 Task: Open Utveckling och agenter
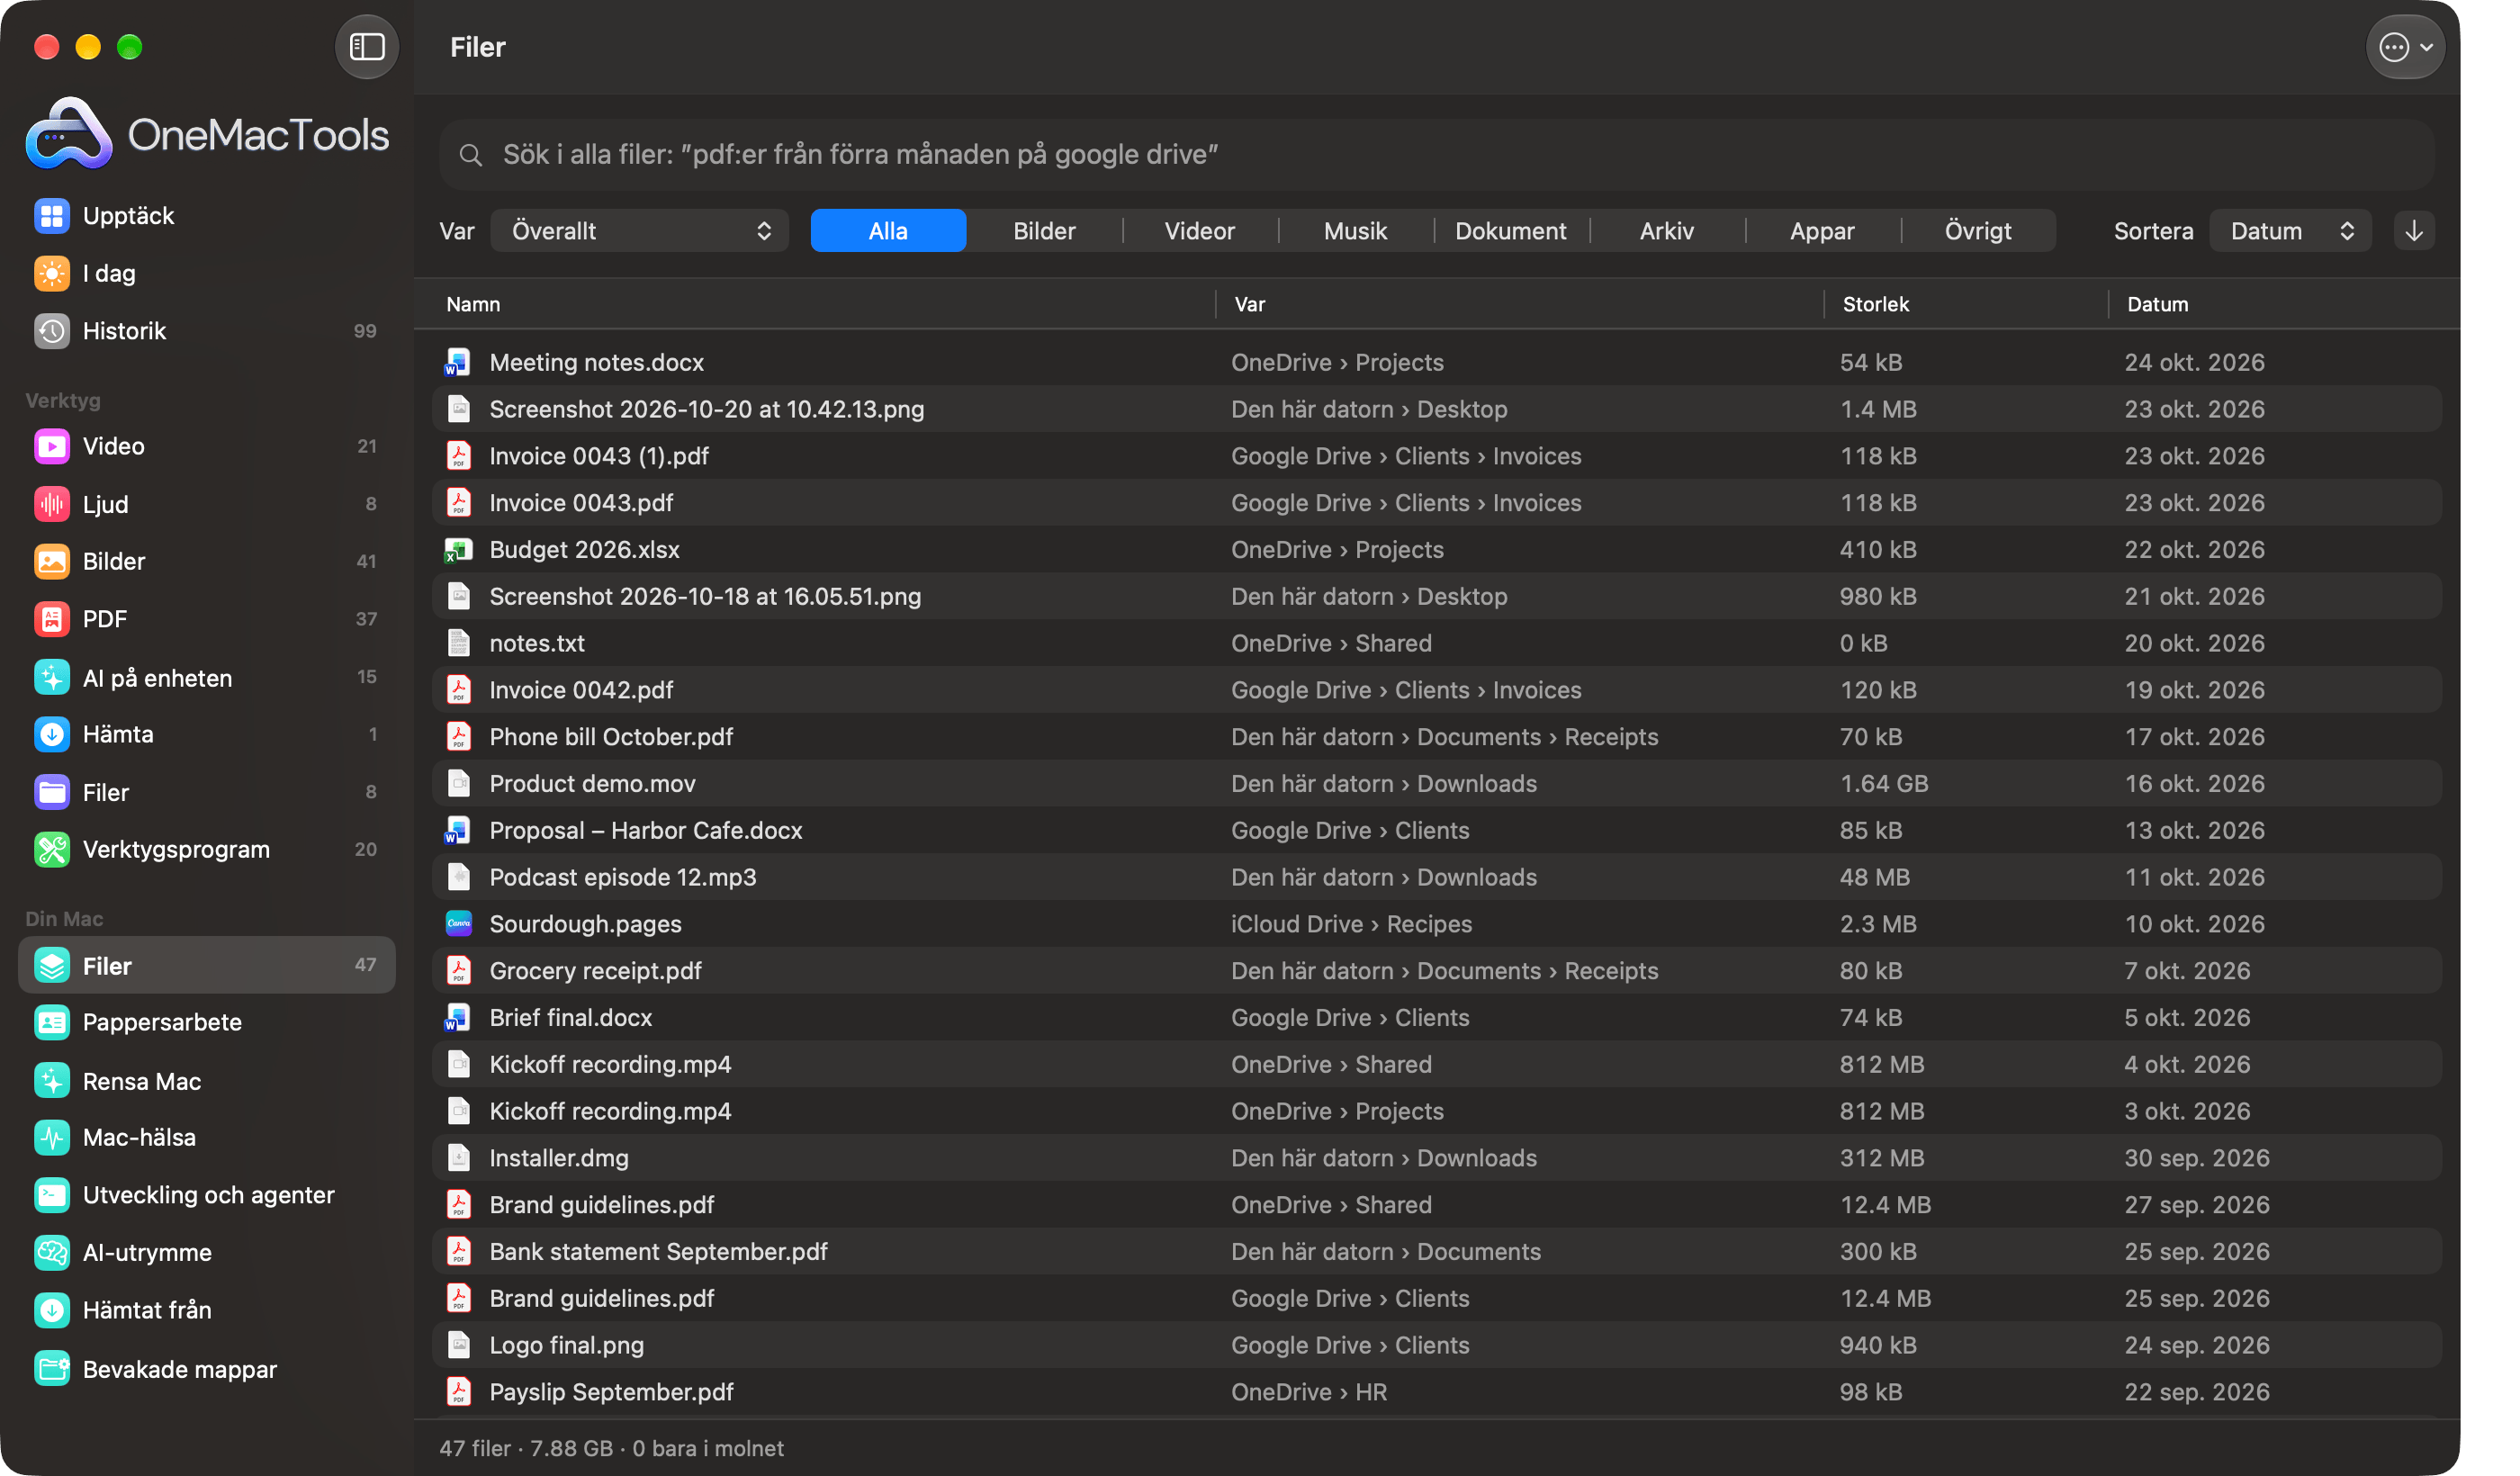pyautogui.click(x=206, y=1195)
